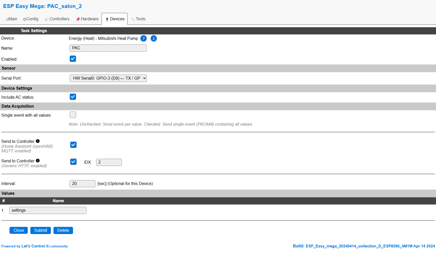
Task: Click the 'Single event with all values:' label
Action: 26,115
